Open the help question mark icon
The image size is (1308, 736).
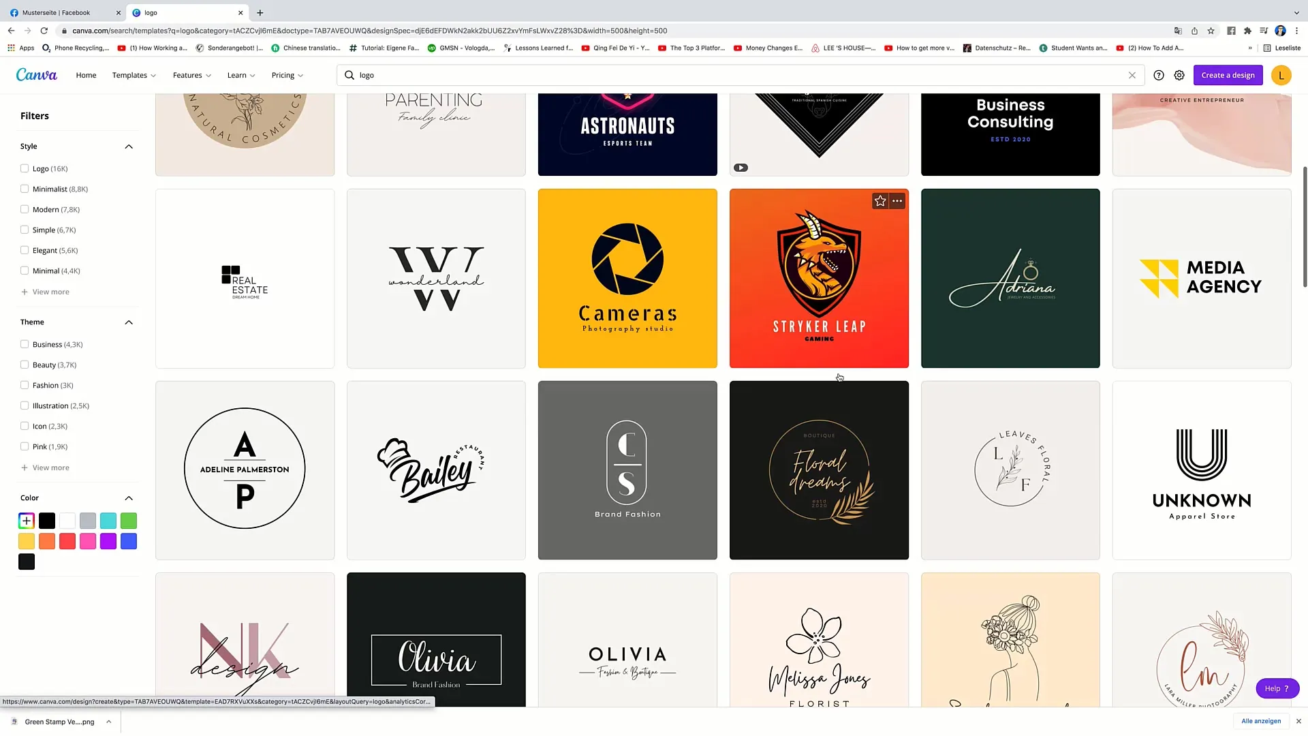(1159, 75)
